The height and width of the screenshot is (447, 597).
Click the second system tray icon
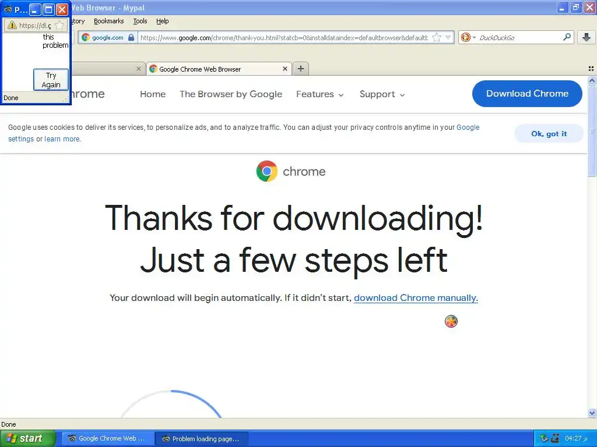555,438
